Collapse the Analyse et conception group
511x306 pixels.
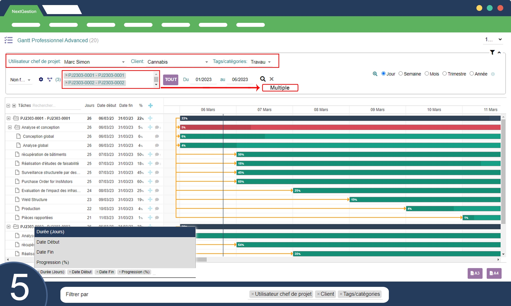coord(10,127)
